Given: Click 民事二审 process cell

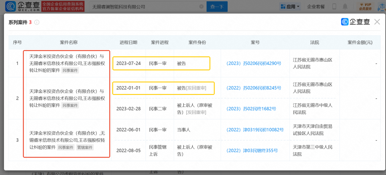Looking at the screenshot, I should 158,109.
